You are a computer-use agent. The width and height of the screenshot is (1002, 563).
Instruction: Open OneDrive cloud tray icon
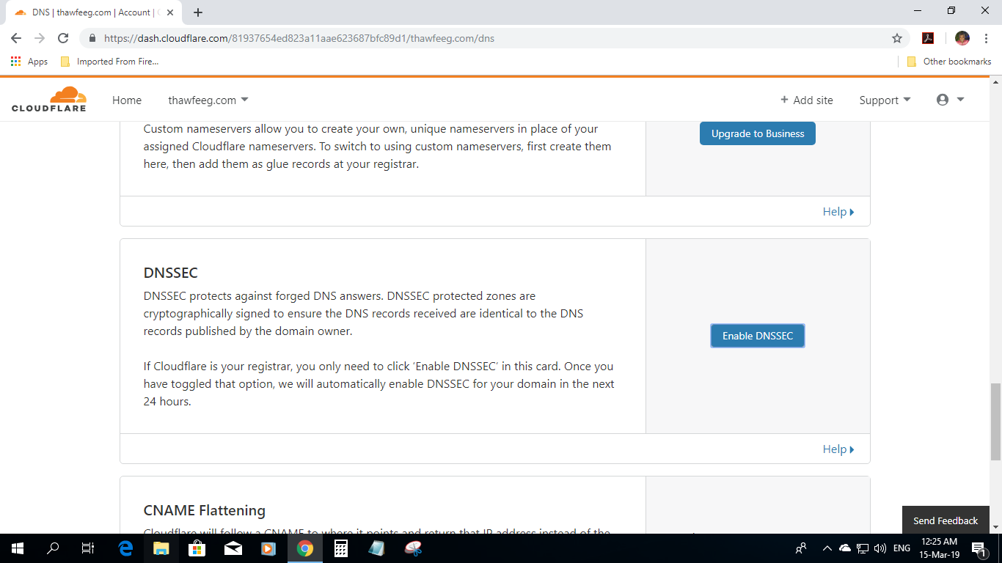tap(845, 548)
